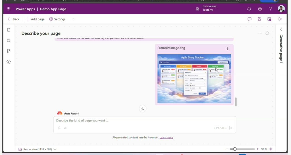This screenshot has width=291, height=155.
Task: Open the help question mark
Action: point(271,9)
